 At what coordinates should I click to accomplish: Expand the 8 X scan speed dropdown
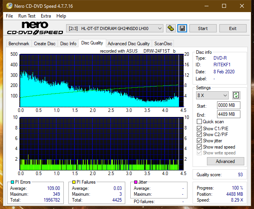click(x=212, y=95)
